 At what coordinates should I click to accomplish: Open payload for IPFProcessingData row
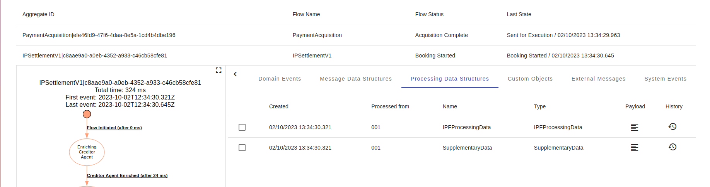pyautogui.click(x=634, y=127)
